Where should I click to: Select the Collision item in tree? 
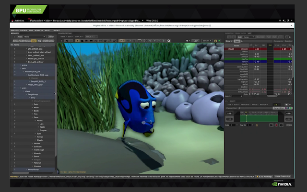click(37, 147)
